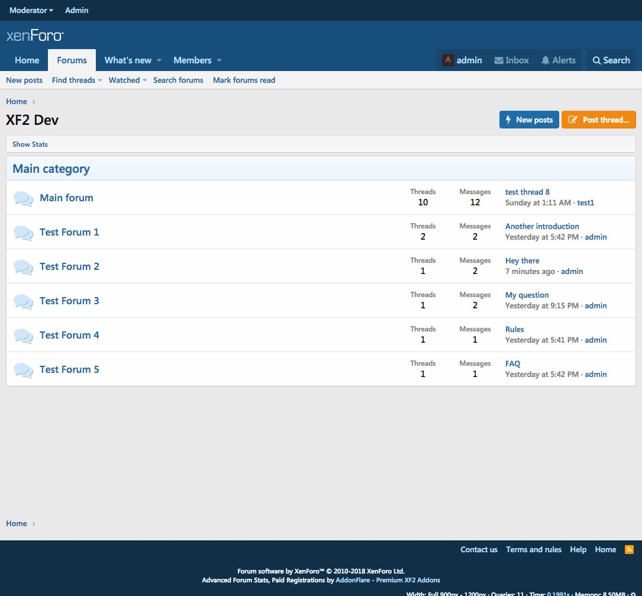Click the Test Forum 3 speech bubble icon
Screen dimensions: 642x596
pos(23,301)
